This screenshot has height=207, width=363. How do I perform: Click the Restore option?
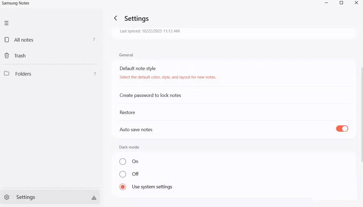[x=127, y=112]
